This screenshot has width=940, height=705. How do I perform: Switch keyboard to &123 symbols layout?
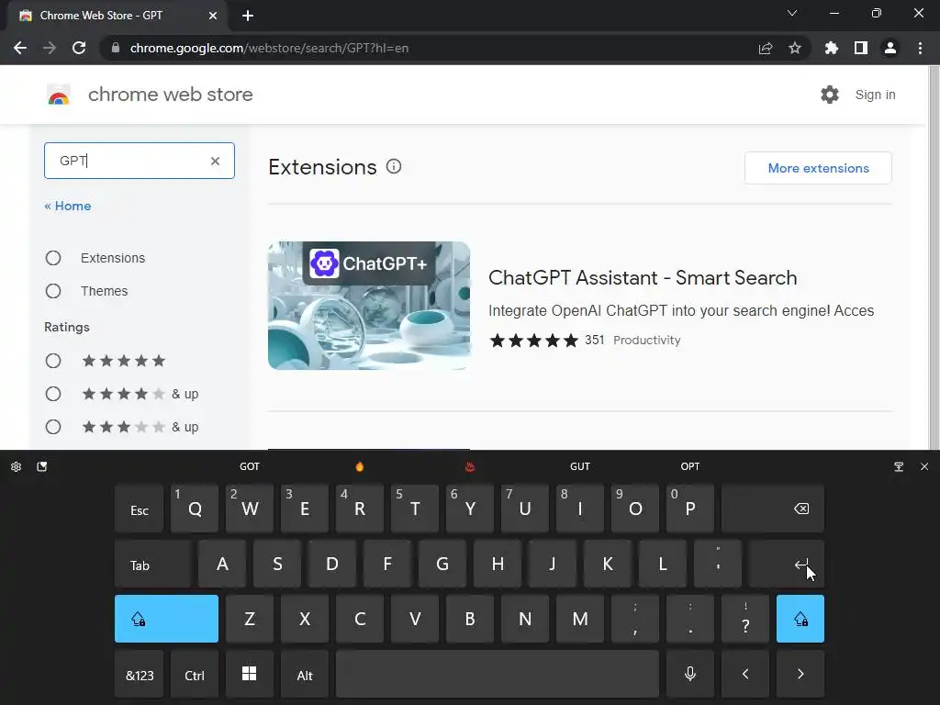[140, 674]
